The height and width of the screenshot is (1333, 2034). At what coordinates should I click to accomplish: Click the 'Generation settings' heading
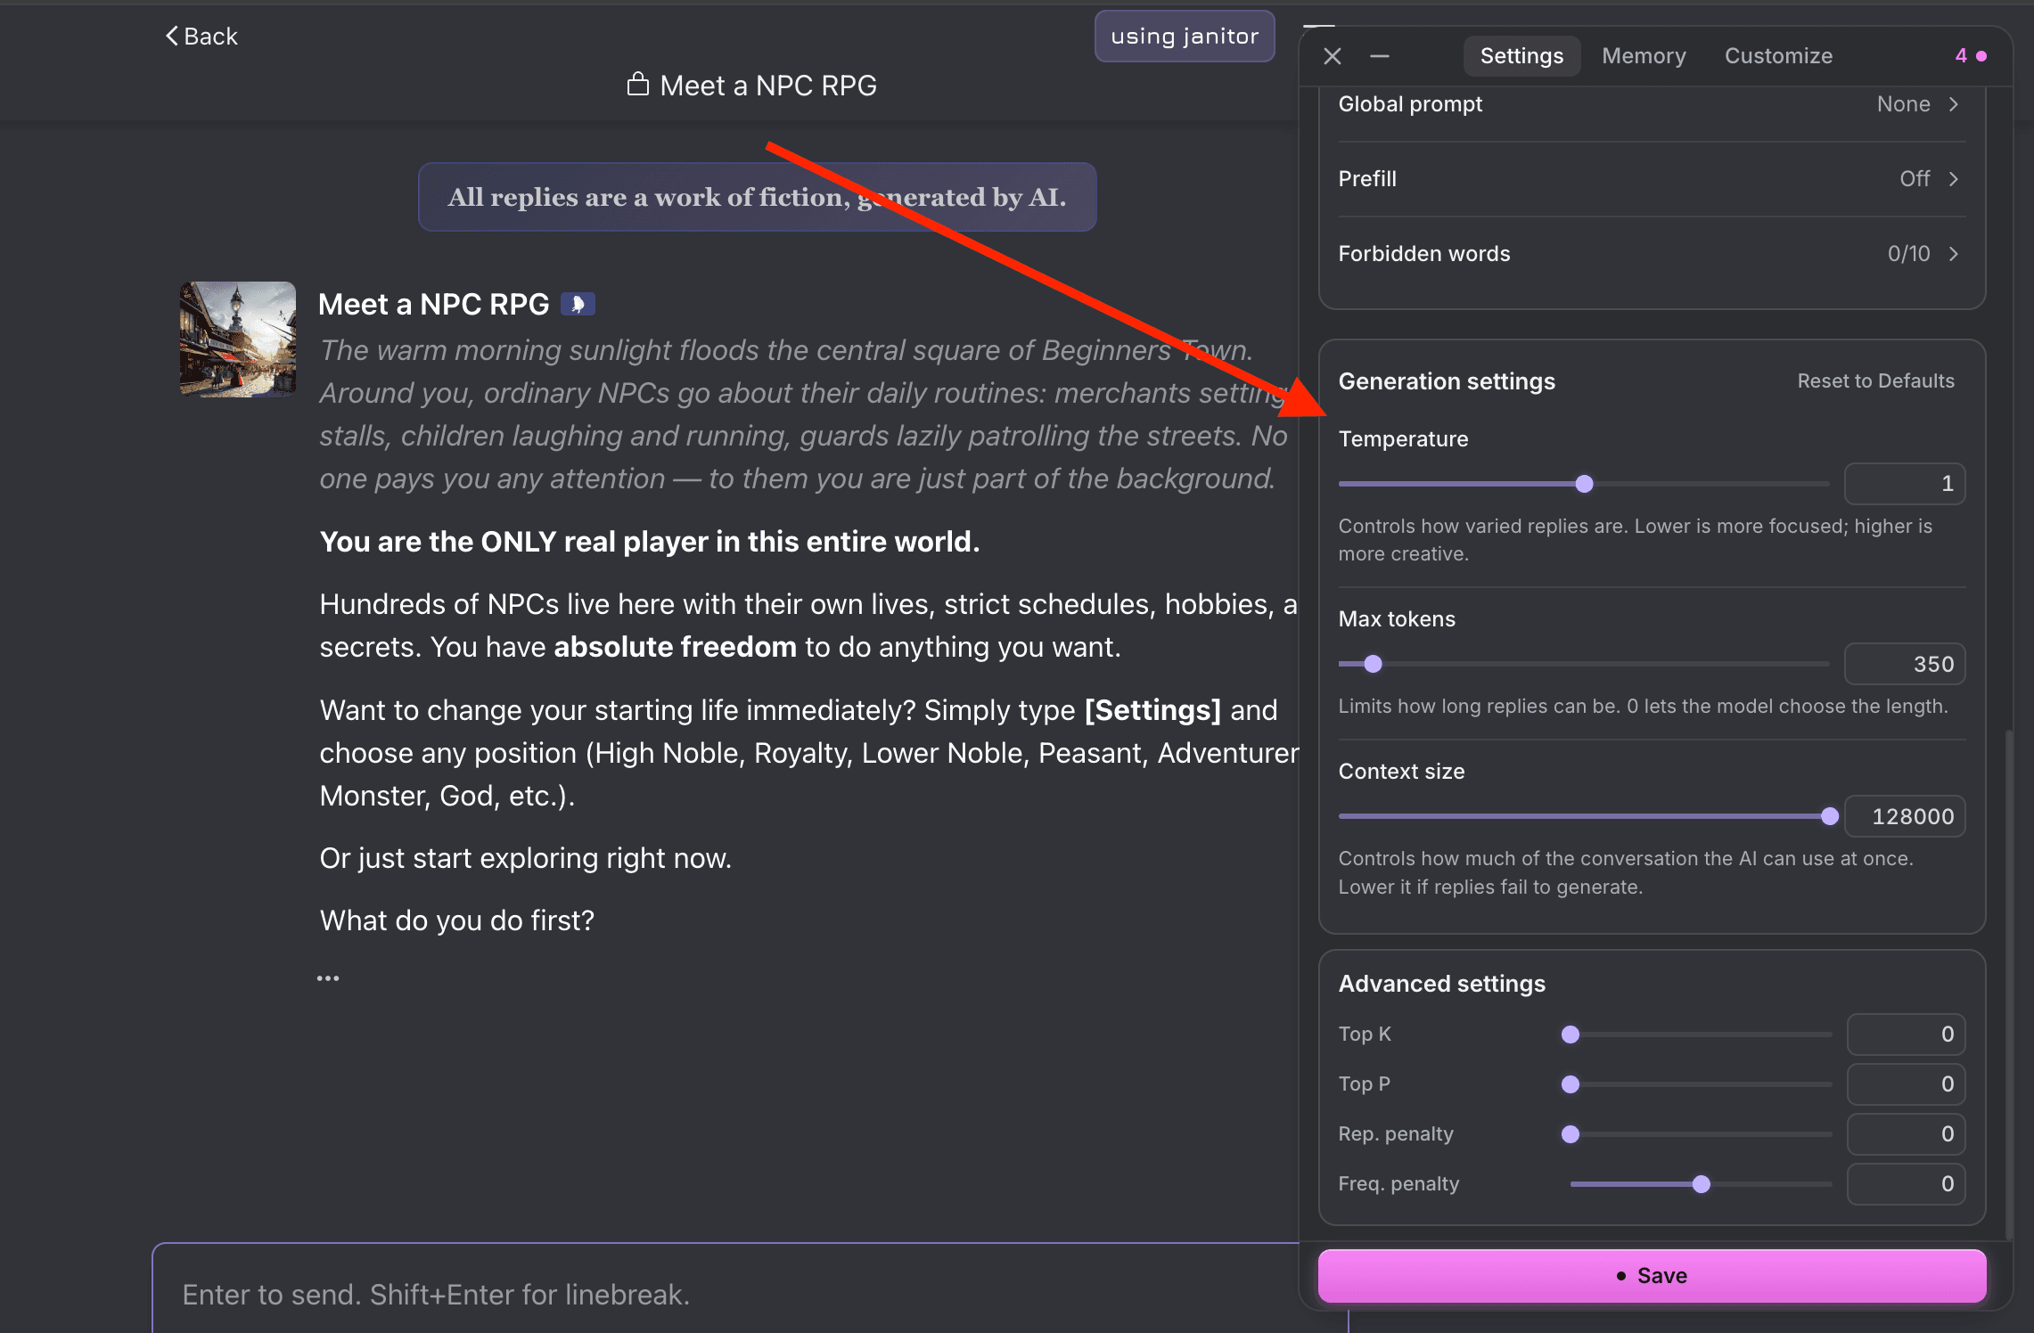(x=1447, y=381)
